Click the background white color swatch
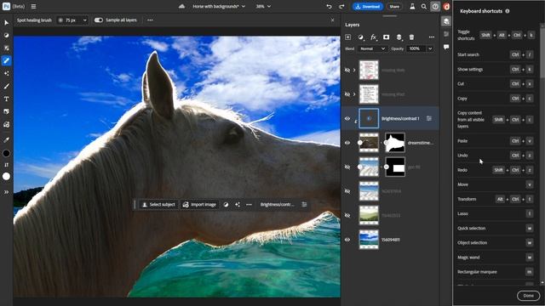 pyautogui.click(x=6, y=176)
